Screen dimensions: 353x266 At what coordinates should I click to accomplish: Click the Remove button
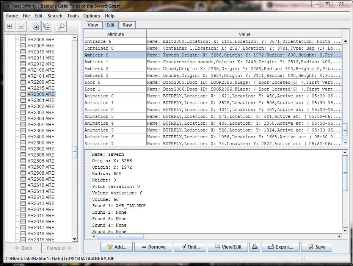153,247
